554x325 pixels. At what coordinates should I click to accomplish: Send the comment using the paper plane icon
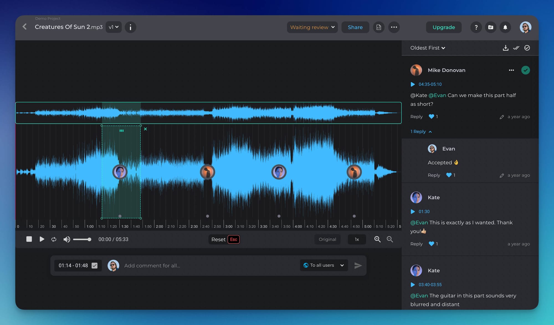358,265
